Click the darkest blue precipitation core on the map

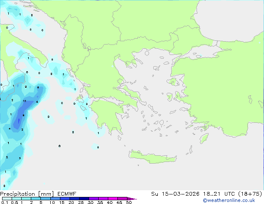click(19, 120)
